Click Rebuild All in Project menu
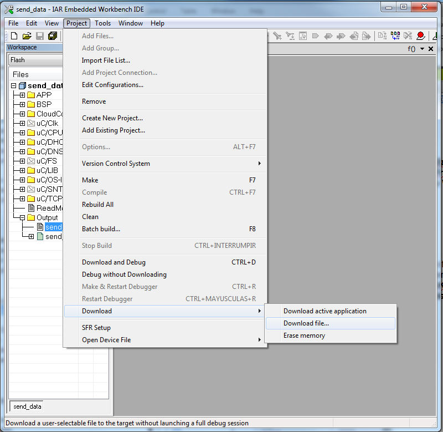Viewport: 443px width, 432px height. (x=97, y=205)
